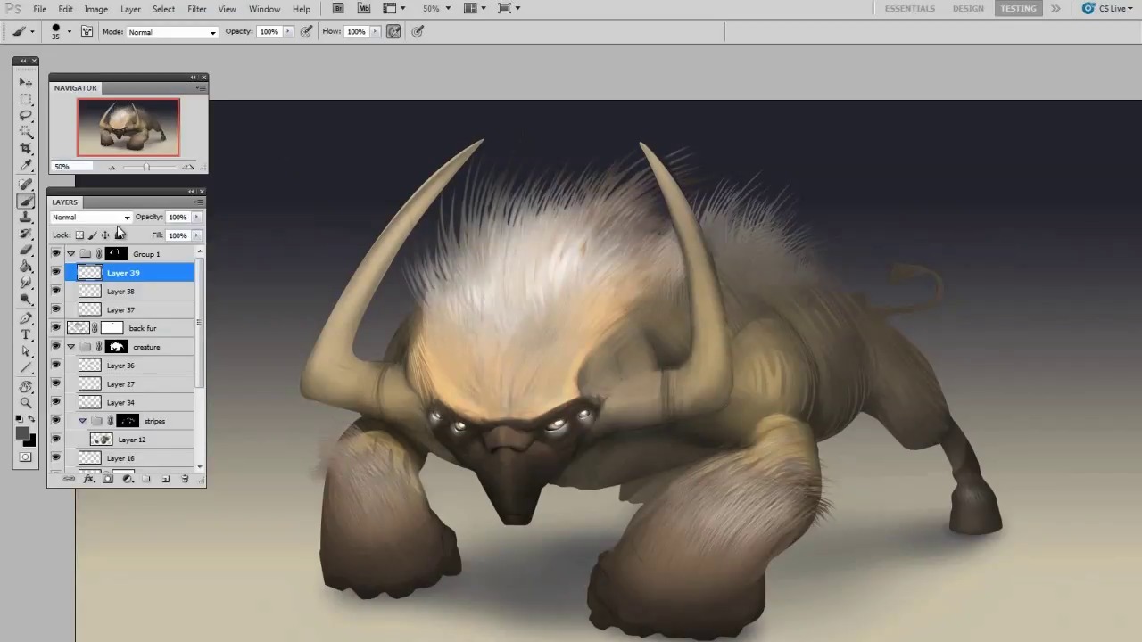Select the Crop tool
The width and height of the screenshot is (1142, 642).
(x=26, y=148)
